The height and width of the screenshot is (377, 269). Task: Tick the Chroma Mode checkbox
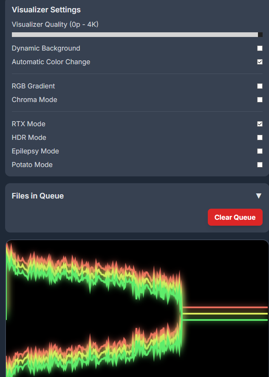260,100
